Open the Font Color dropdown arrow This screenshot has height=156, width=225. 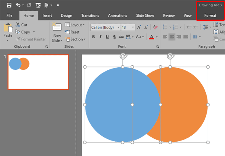[x=157, y=37]
